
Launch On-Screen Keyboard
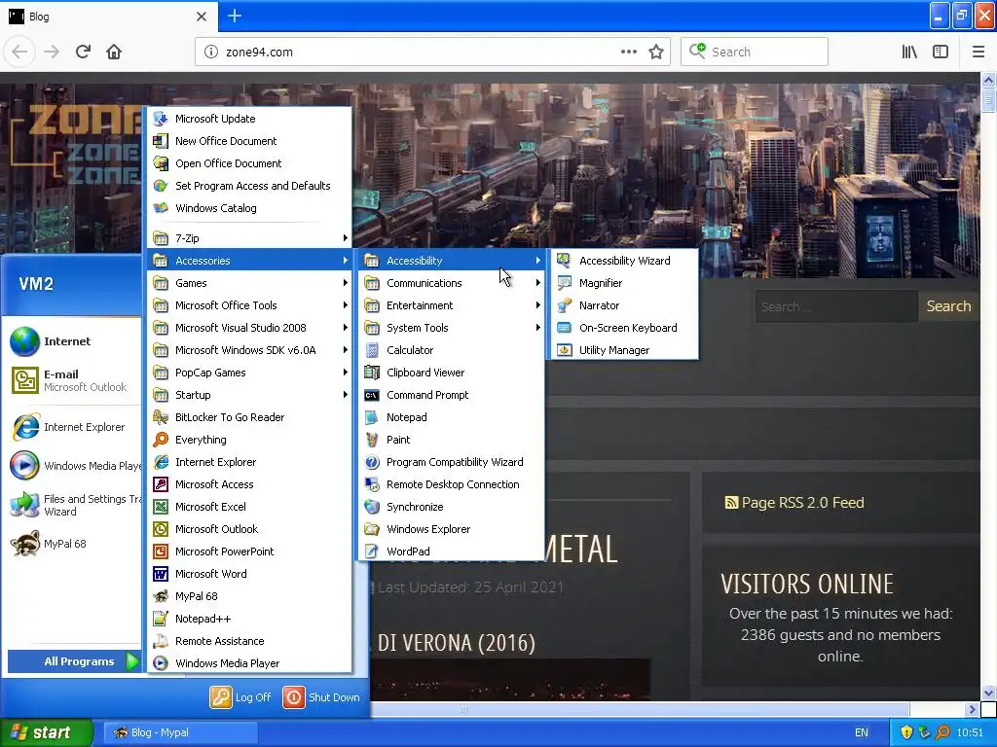625,328
